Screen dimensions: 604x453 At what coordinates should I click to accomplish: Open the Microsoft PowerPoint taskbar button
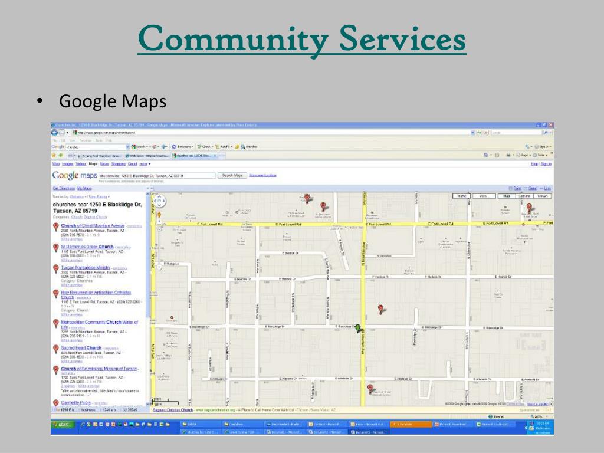[453, 424]
